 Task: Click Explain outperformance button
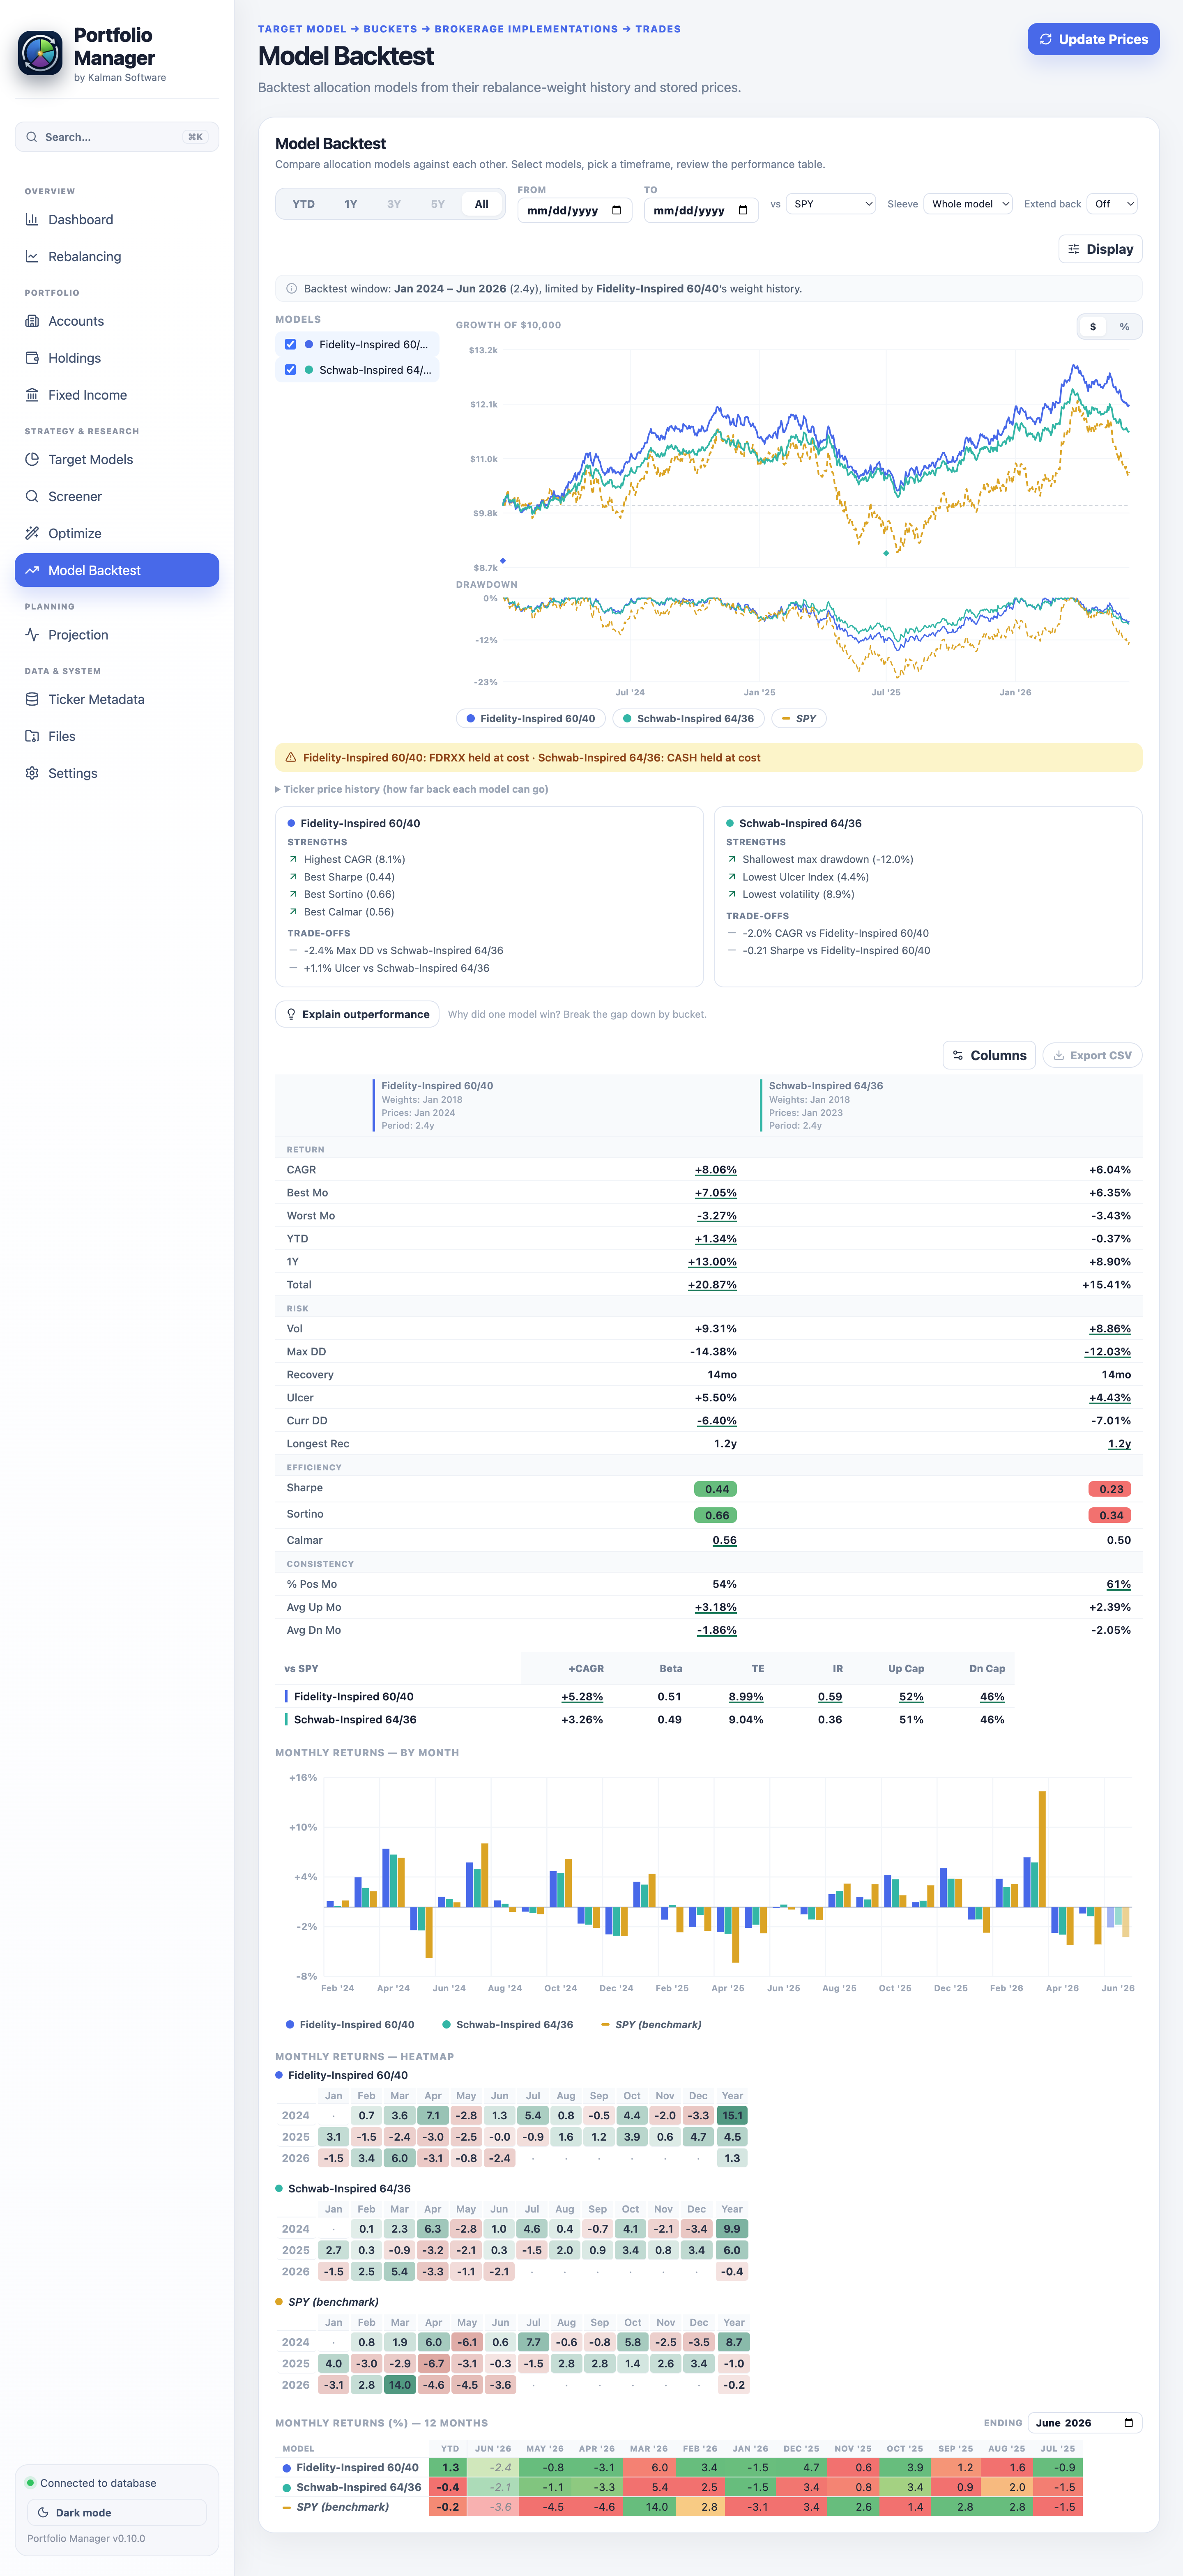coord(357,1015)
